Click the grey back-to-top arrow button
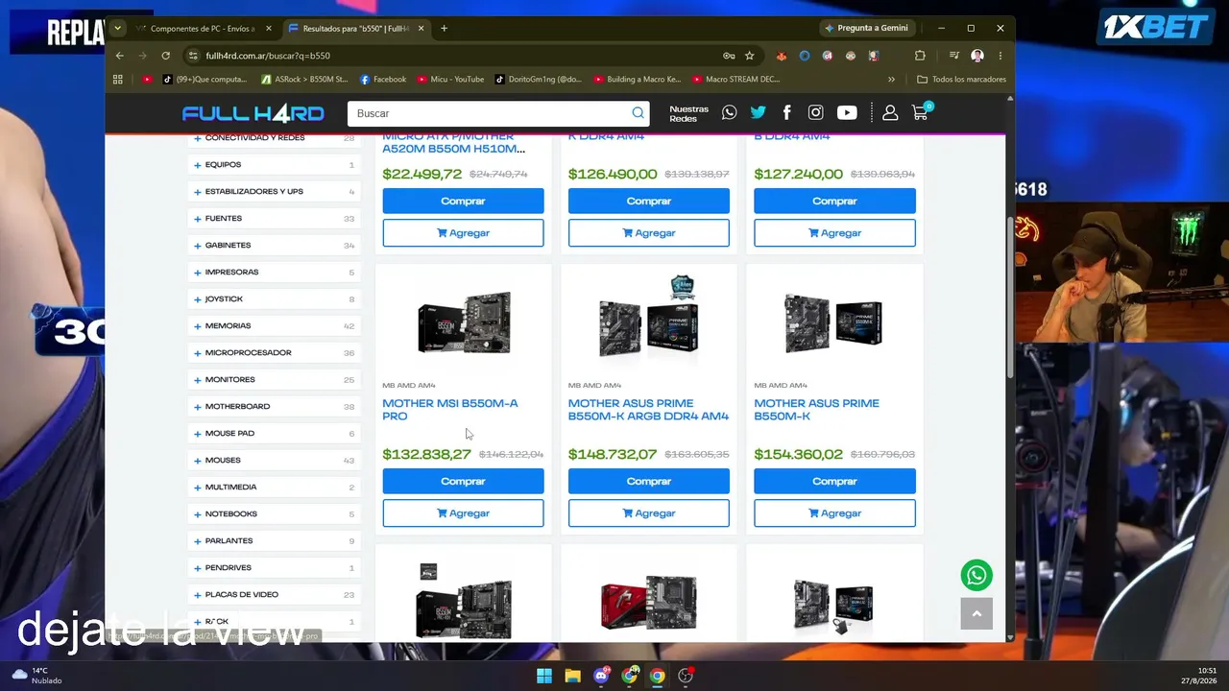Image resolution: width=1229 pixels, height=691 pixels. [x=976, y=613]
